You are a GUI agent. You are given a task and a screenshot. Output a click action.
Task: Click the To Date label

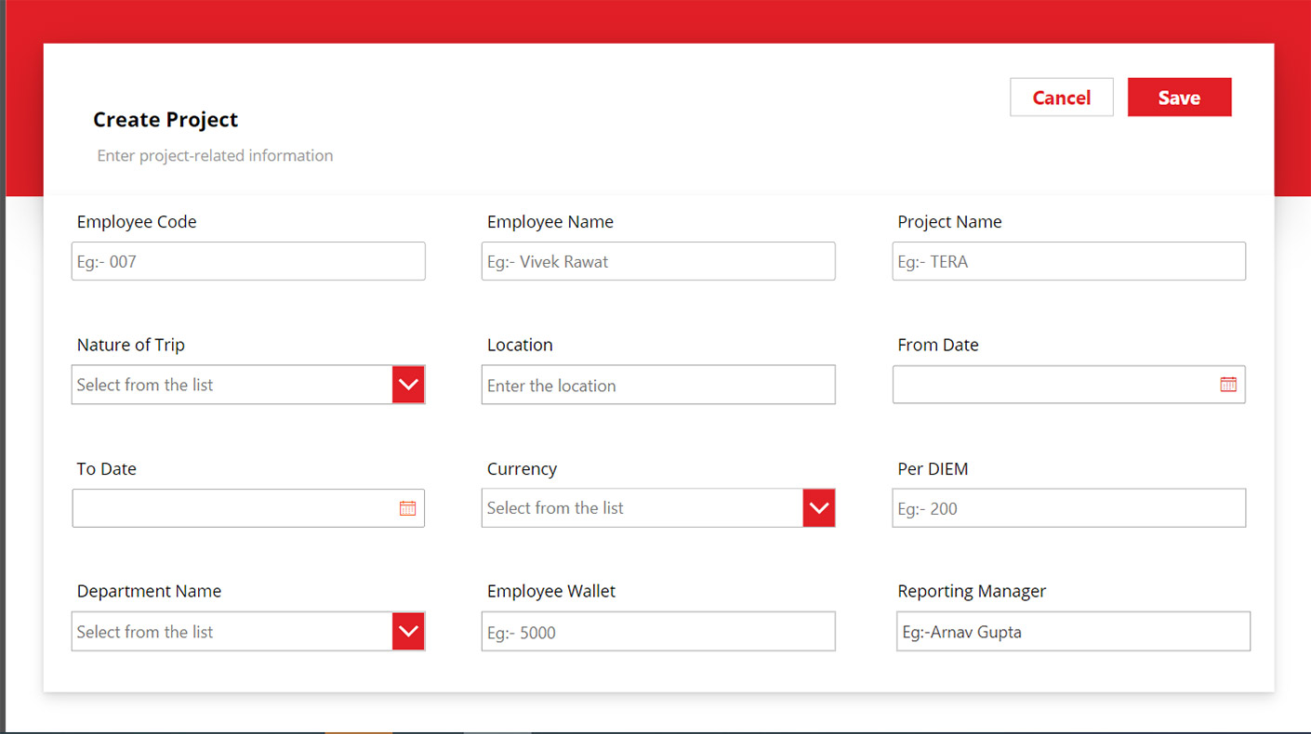click(107, 469)
